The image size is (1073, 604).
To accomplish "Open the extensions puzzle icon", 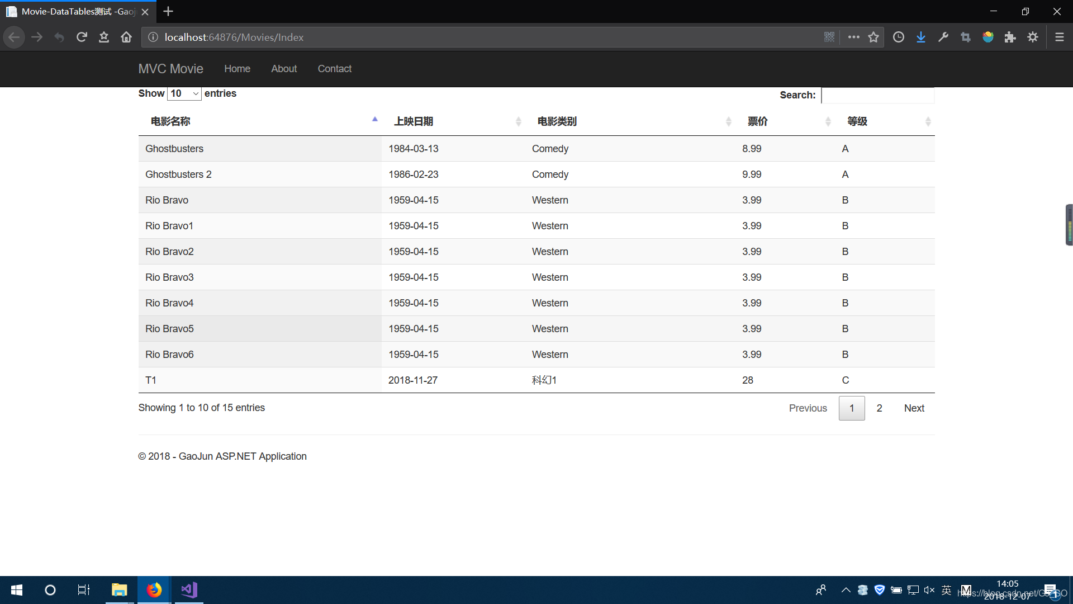I will [x=1010, y=37].
